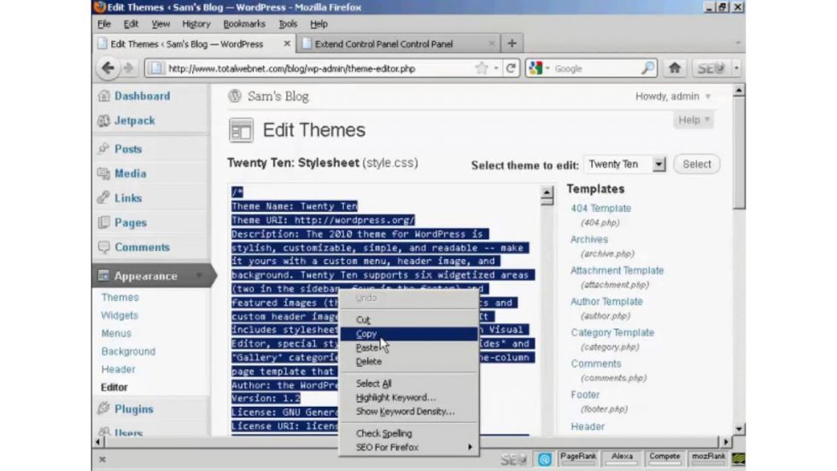Open a new tab with the plus button

512,44
